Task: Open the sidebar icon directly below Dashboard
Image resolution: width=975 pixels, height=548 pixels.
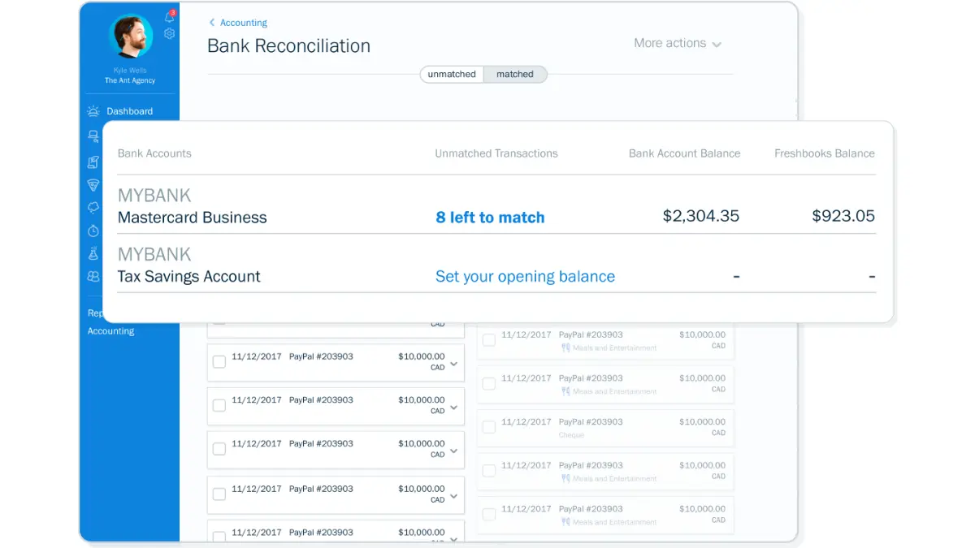Action: [93, 136]
